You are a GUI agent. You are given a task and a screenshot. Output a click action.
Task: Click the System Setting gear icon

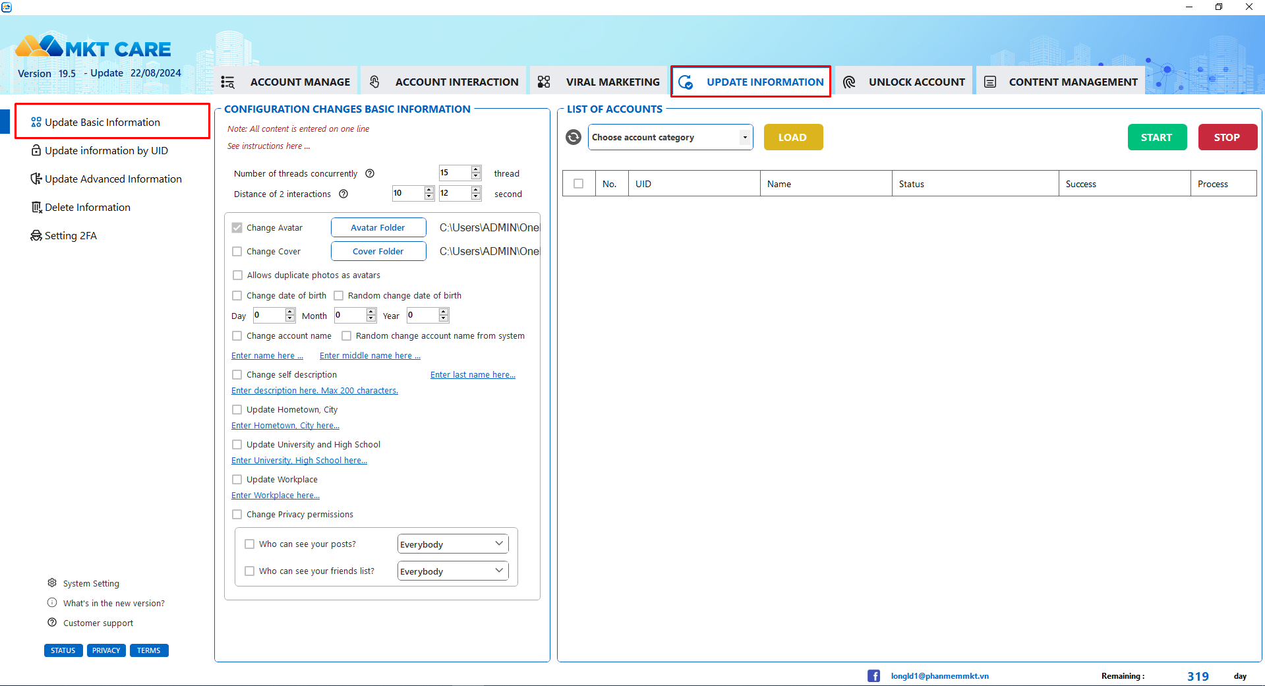coord(52,583)
